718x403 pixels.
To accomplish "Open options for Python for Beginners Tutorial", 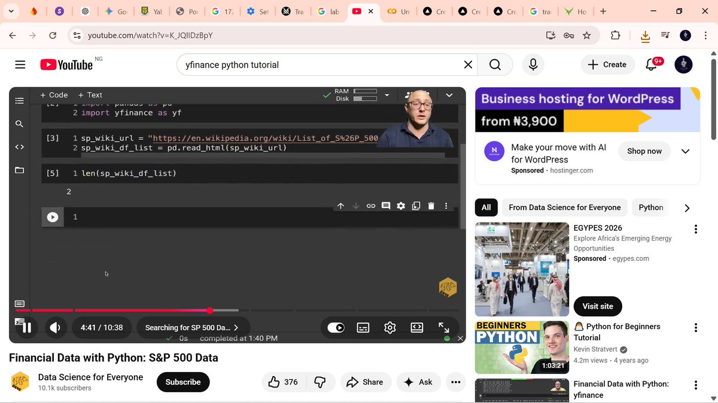I will click(695, 328).
